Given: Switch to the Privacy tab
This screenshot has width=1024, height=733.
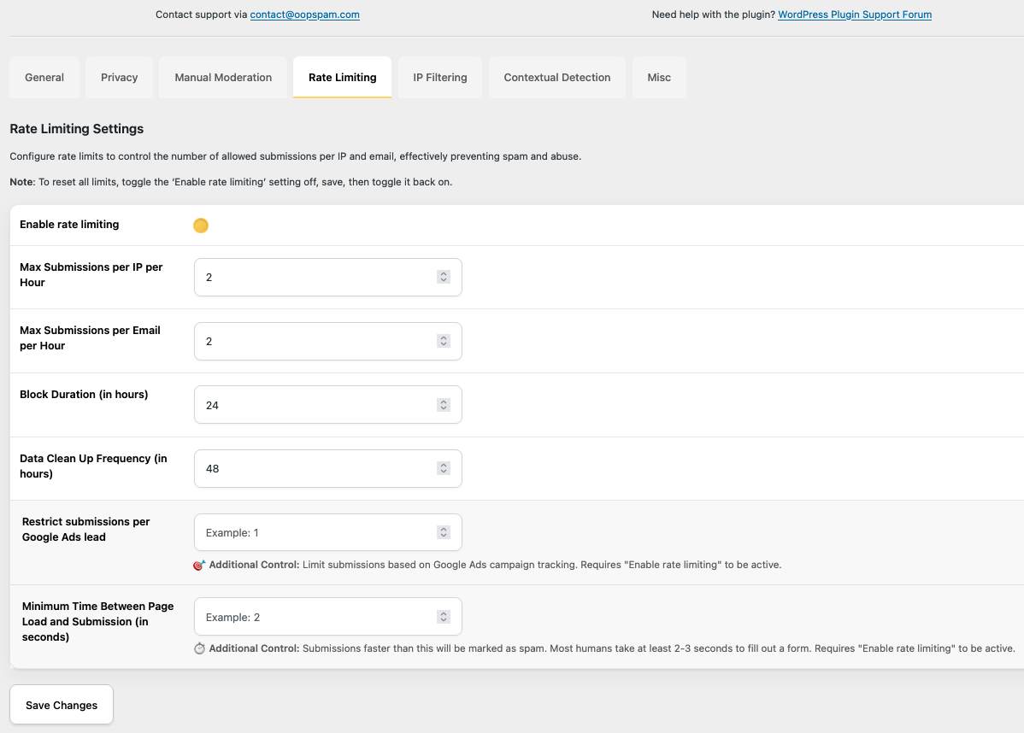Looking at the screenshot, I should (x=119, y=78).
